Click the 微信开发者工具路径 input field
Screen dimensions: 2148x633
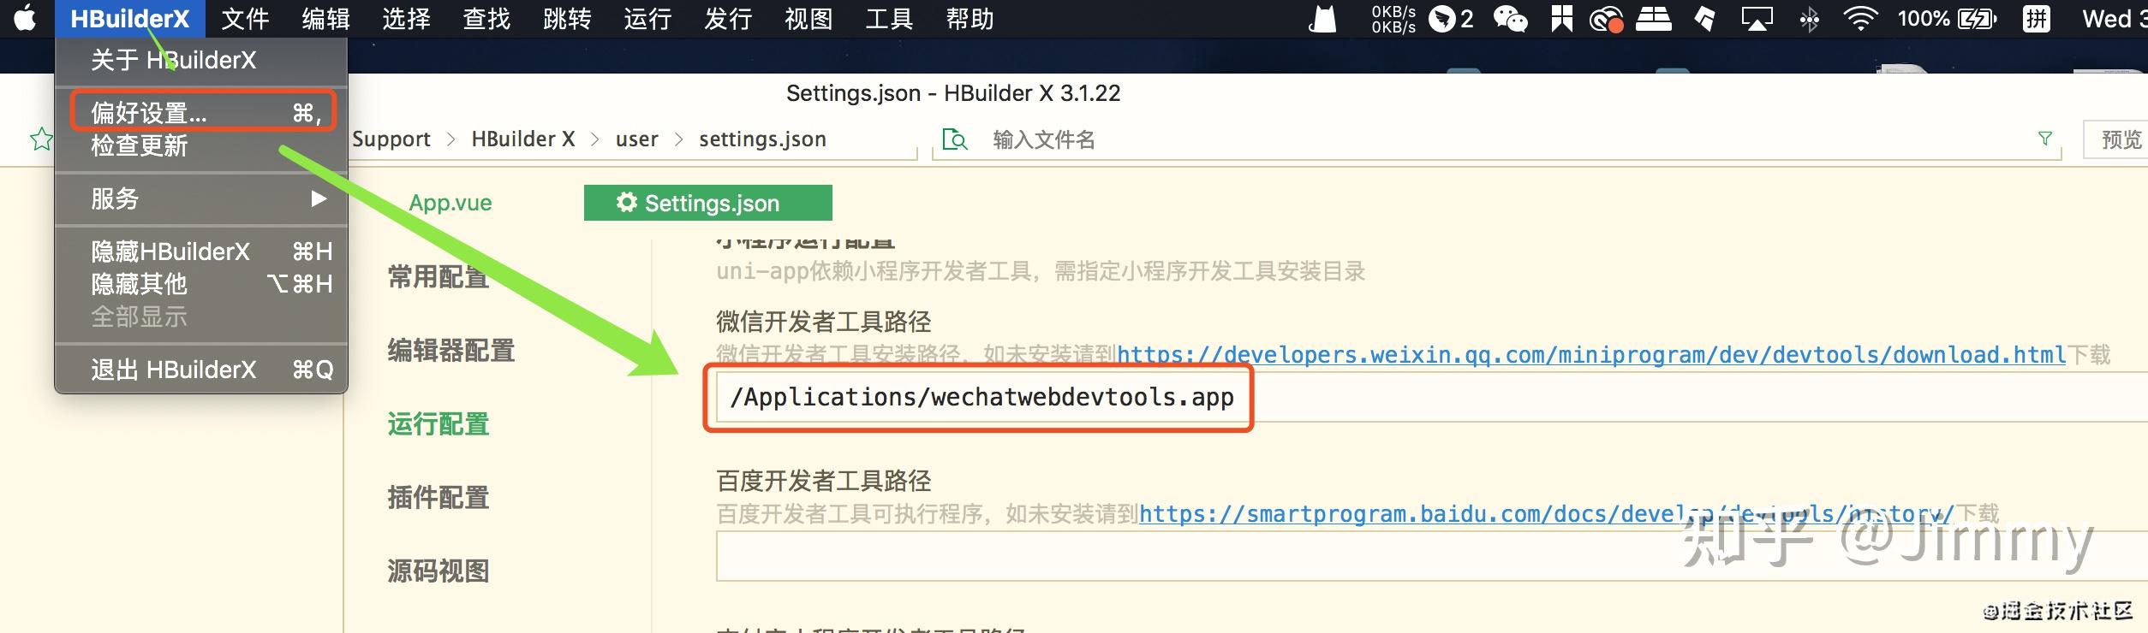click(x=1432, y=397)
